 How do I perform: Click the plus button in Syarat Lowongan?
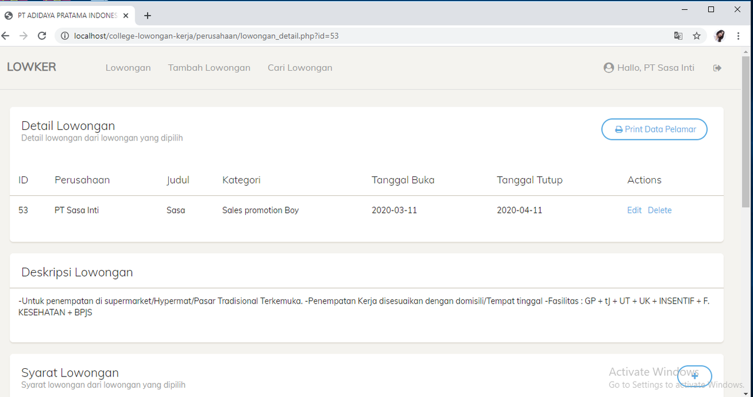694,376
